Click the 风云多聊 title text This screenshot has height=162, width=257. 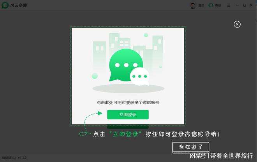click(x=19, y=5)
